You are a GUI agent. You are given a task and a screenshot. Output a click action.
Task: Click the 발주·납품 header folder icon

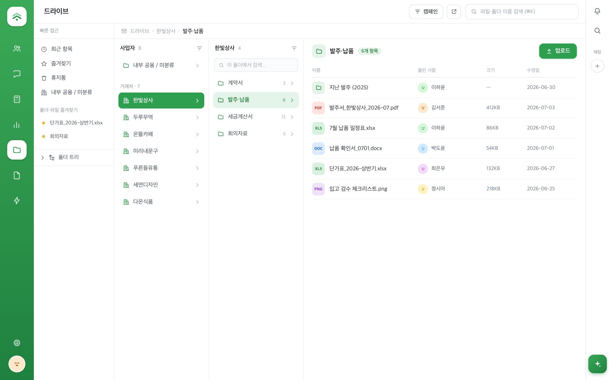point(319,51)
